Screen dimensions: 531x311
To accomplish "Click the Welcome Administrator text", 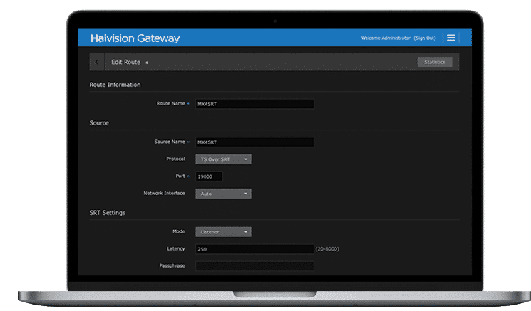I will coord(386,38).
